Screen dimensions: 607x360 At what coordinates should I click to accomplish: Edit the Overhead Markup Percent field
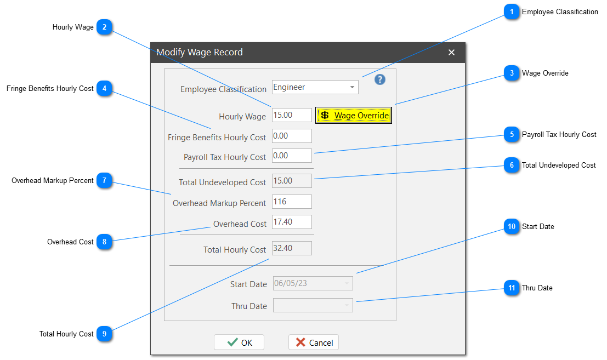pyautogui.click(x=292, y=202)
